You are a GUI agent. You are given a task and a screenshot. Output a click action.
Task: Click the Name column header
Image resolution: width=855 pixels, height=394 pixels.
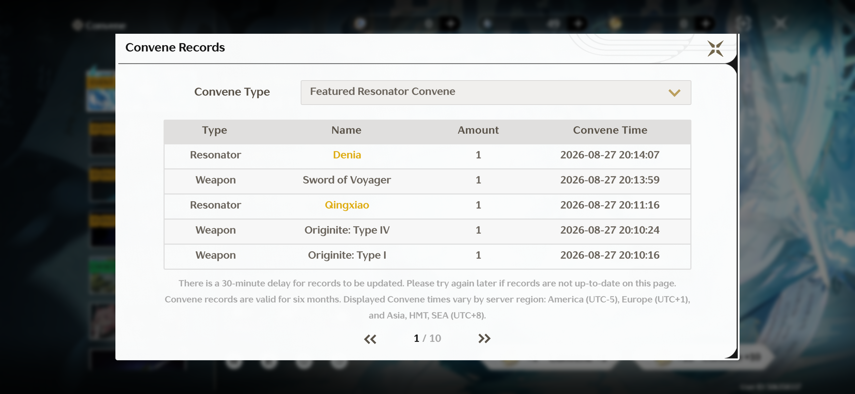click(x=347, y=130)
